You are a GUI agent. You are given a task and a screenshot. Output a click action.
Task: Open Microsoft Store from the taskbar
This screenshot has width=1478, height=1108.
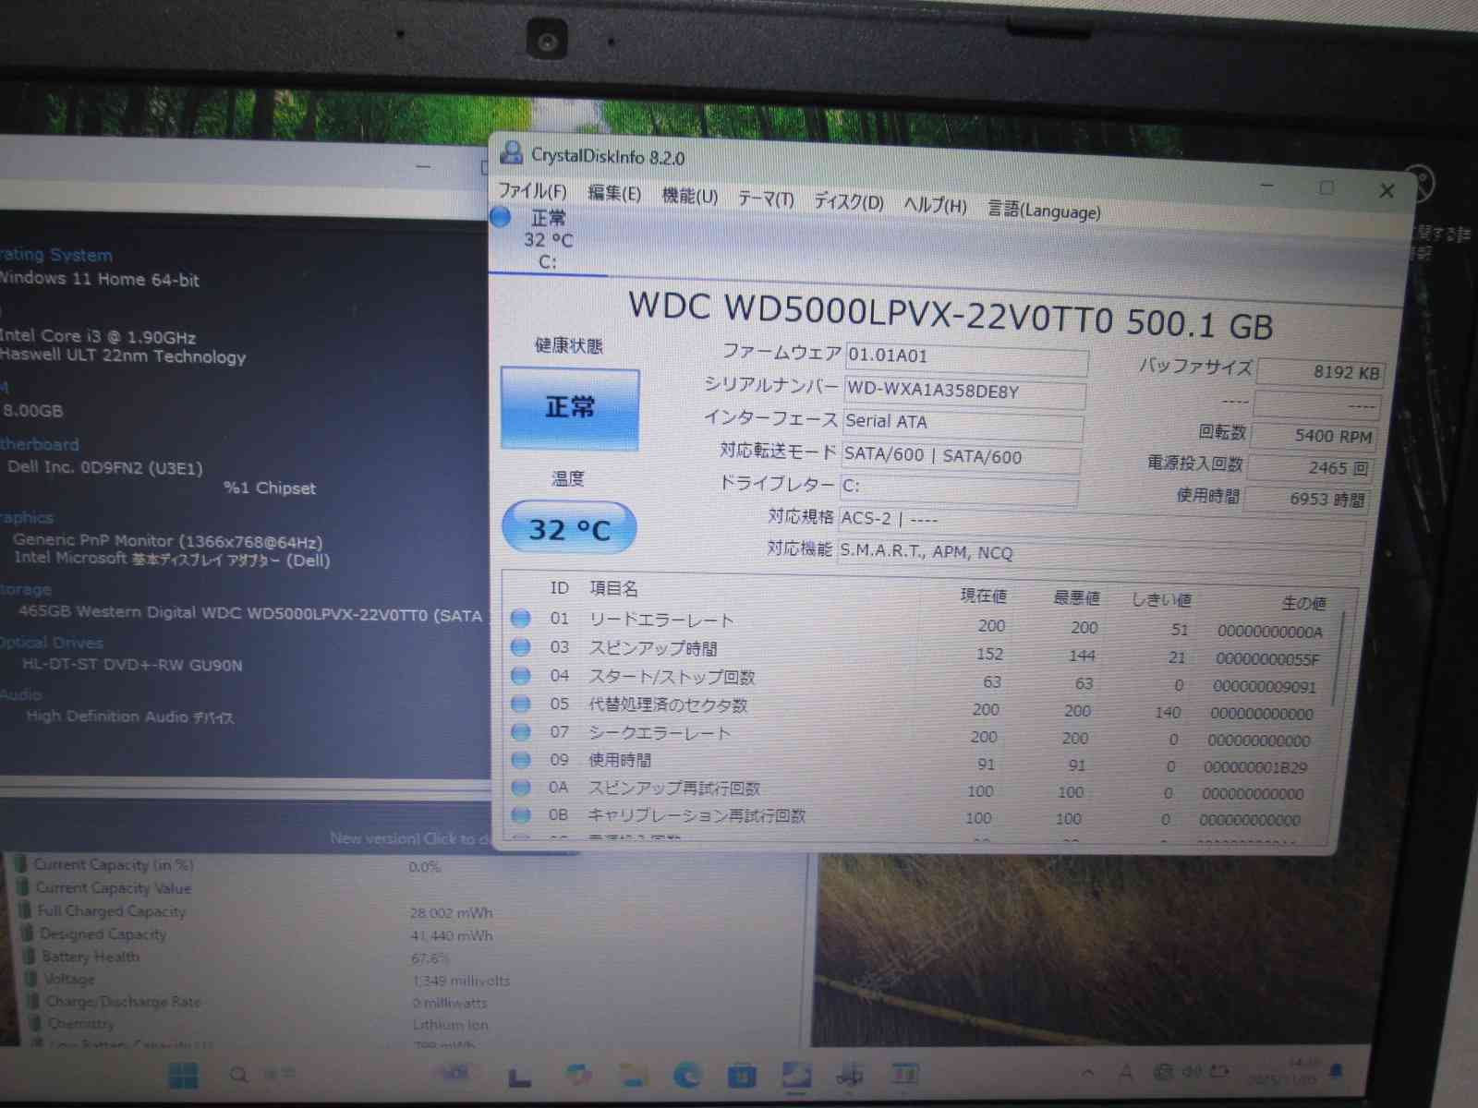coord(741,1076)
